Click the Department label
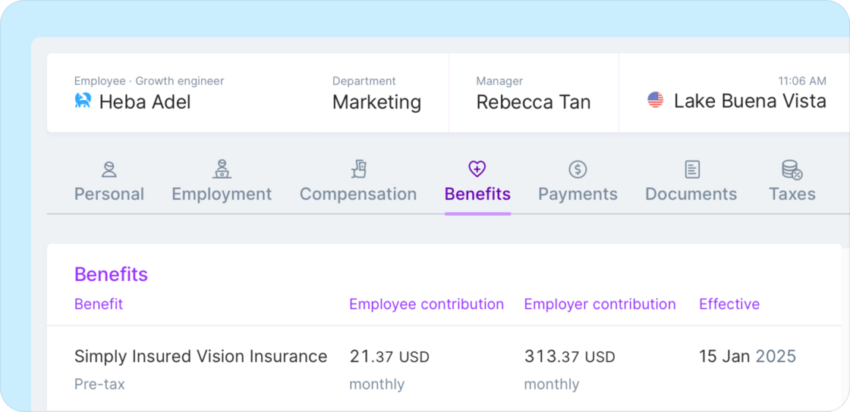 (364, 81)
